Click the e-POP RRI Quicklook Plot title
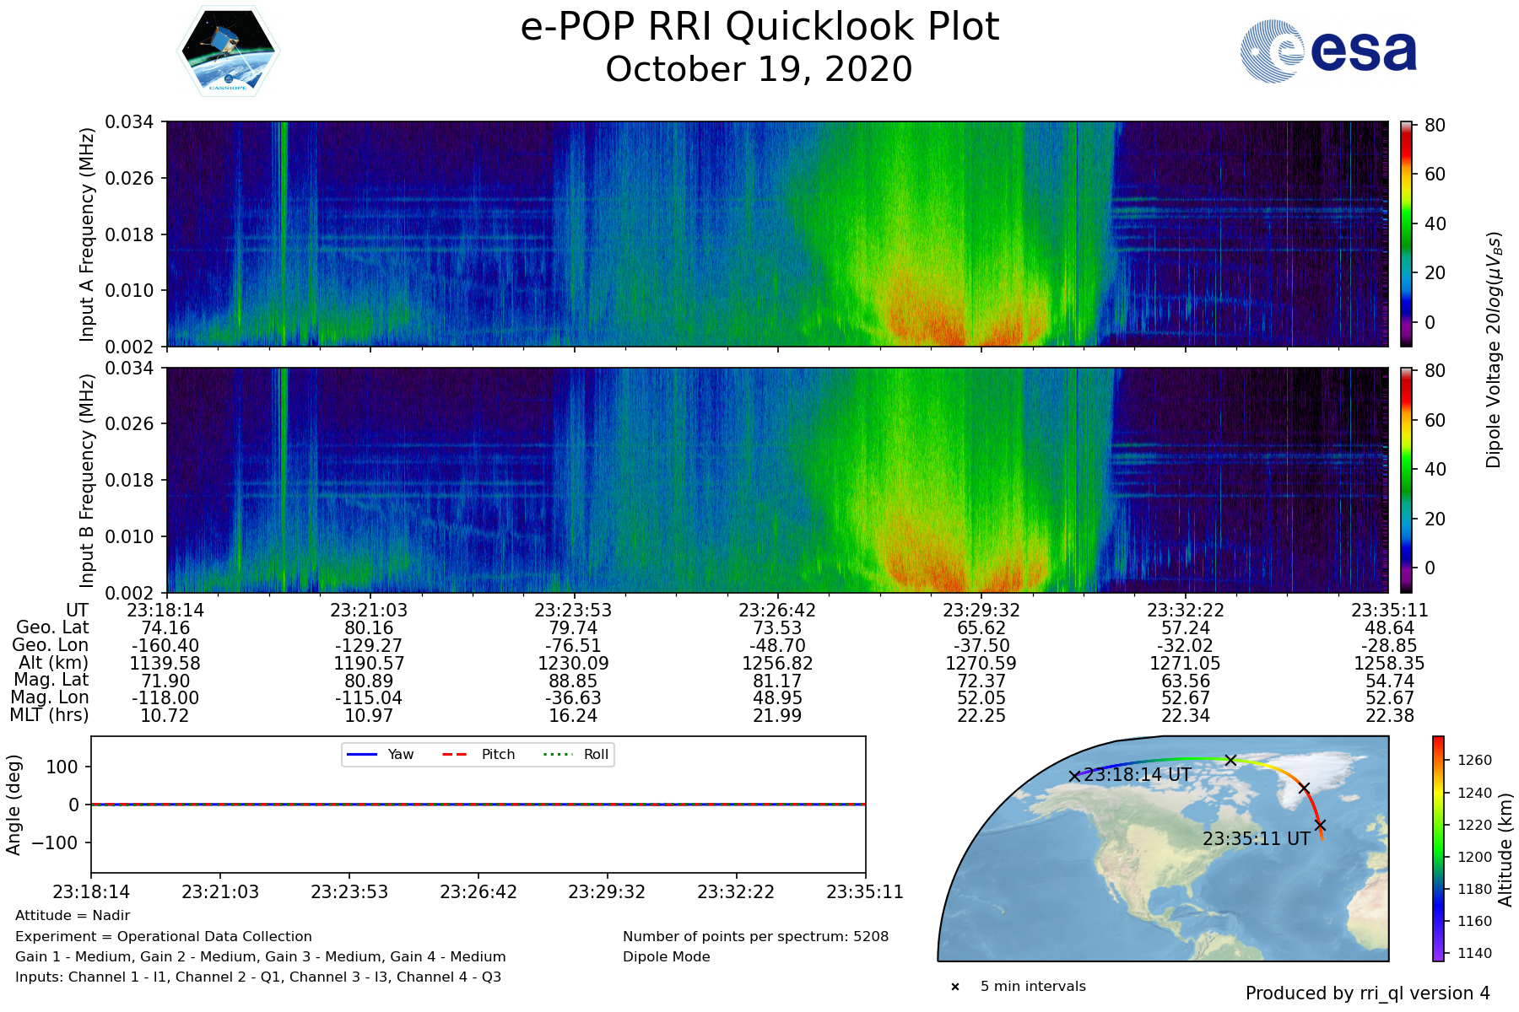The width and height of the screenshot is (1519, 1012). click(x=759, y=27)
